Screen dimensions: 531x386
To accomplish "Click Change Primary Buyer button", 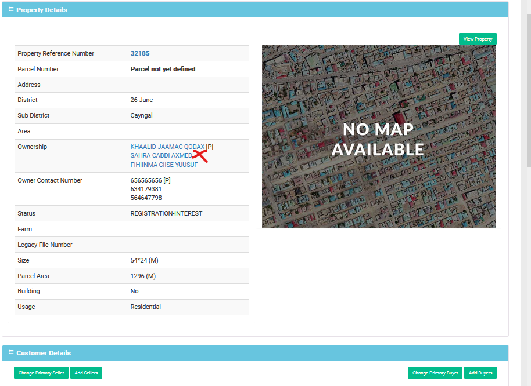I will click(435, 373).
